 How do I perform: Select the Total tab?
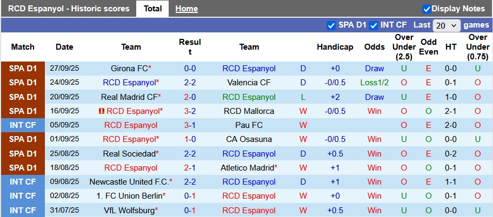point(152,9)
